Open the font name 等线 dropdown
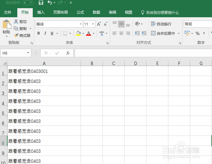212x164 pixels. pyautogui.click(x=81, y=24)
